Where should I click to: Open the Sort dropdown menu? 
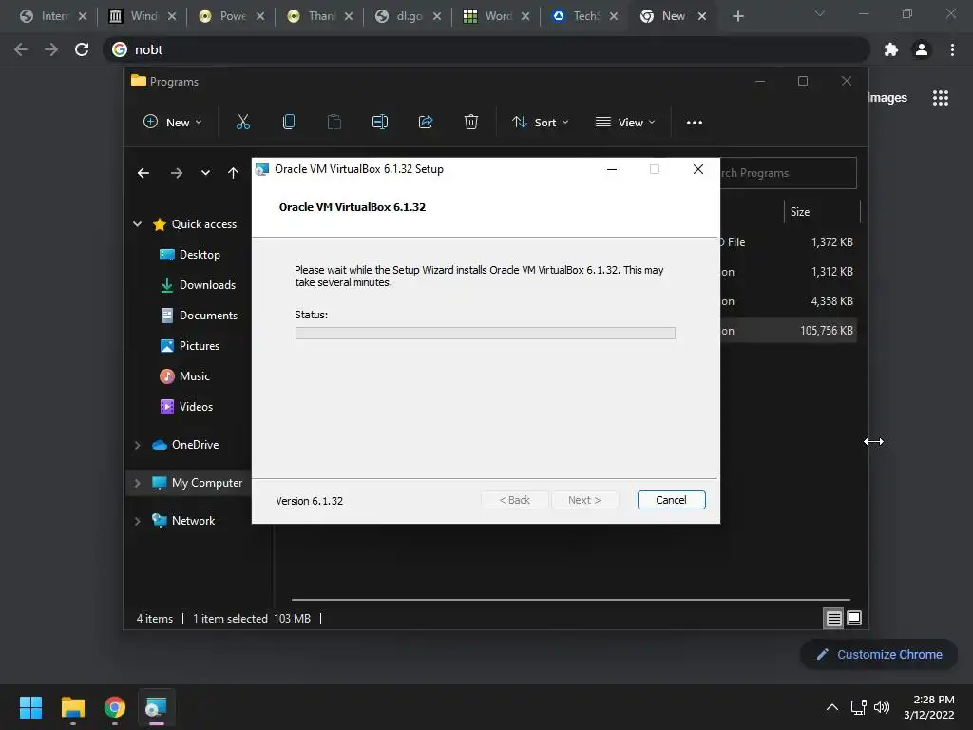pyautogui.click(x=540, y=123)
